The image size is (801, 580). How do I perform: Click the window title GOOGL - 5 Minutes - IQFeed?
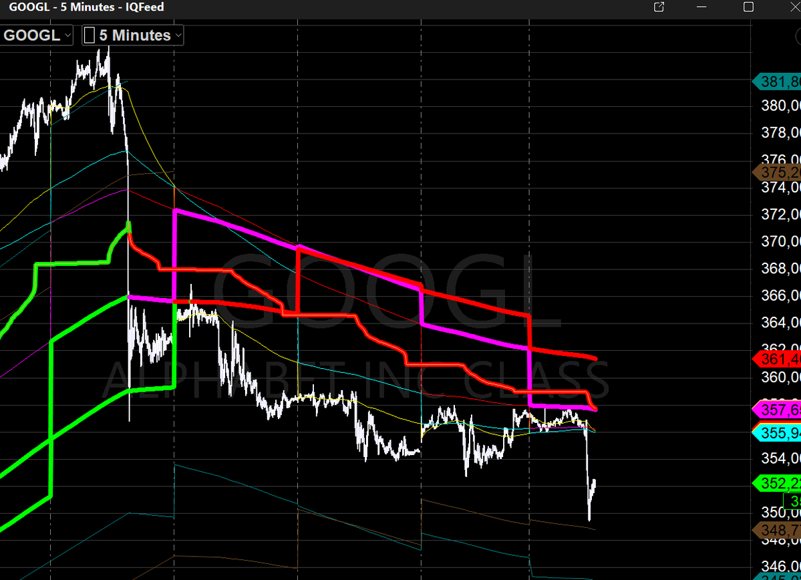86,7
